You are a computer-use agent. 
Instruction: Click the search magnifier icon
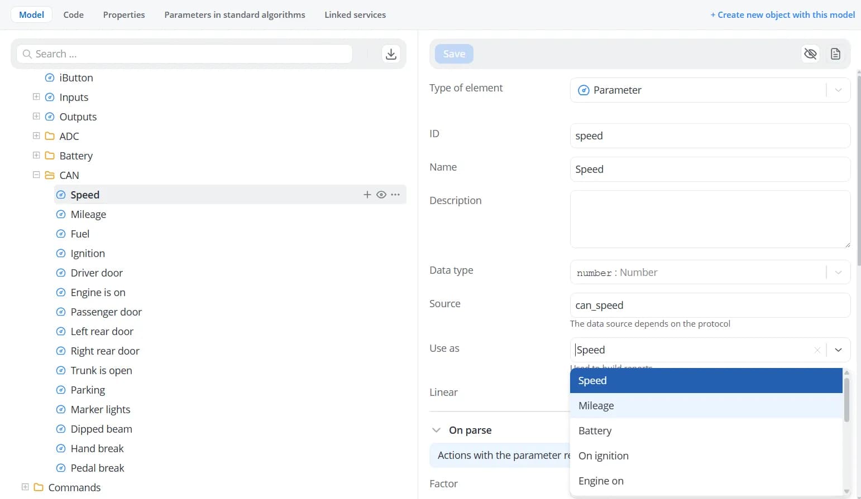(x=27, y=54)
